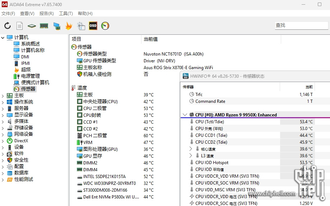Open the 文件(F) menu
Viewport: 330px width, 206px height.
(x=8, y=14)
